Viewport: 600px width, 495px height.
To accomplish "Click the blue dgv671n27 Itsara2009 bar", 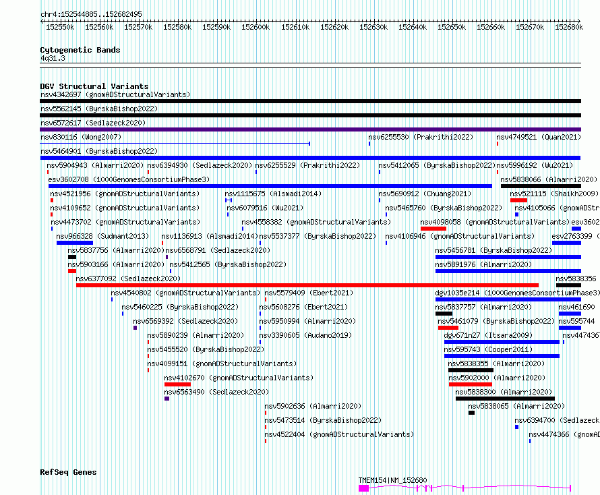I will click(x=502, y=342).
